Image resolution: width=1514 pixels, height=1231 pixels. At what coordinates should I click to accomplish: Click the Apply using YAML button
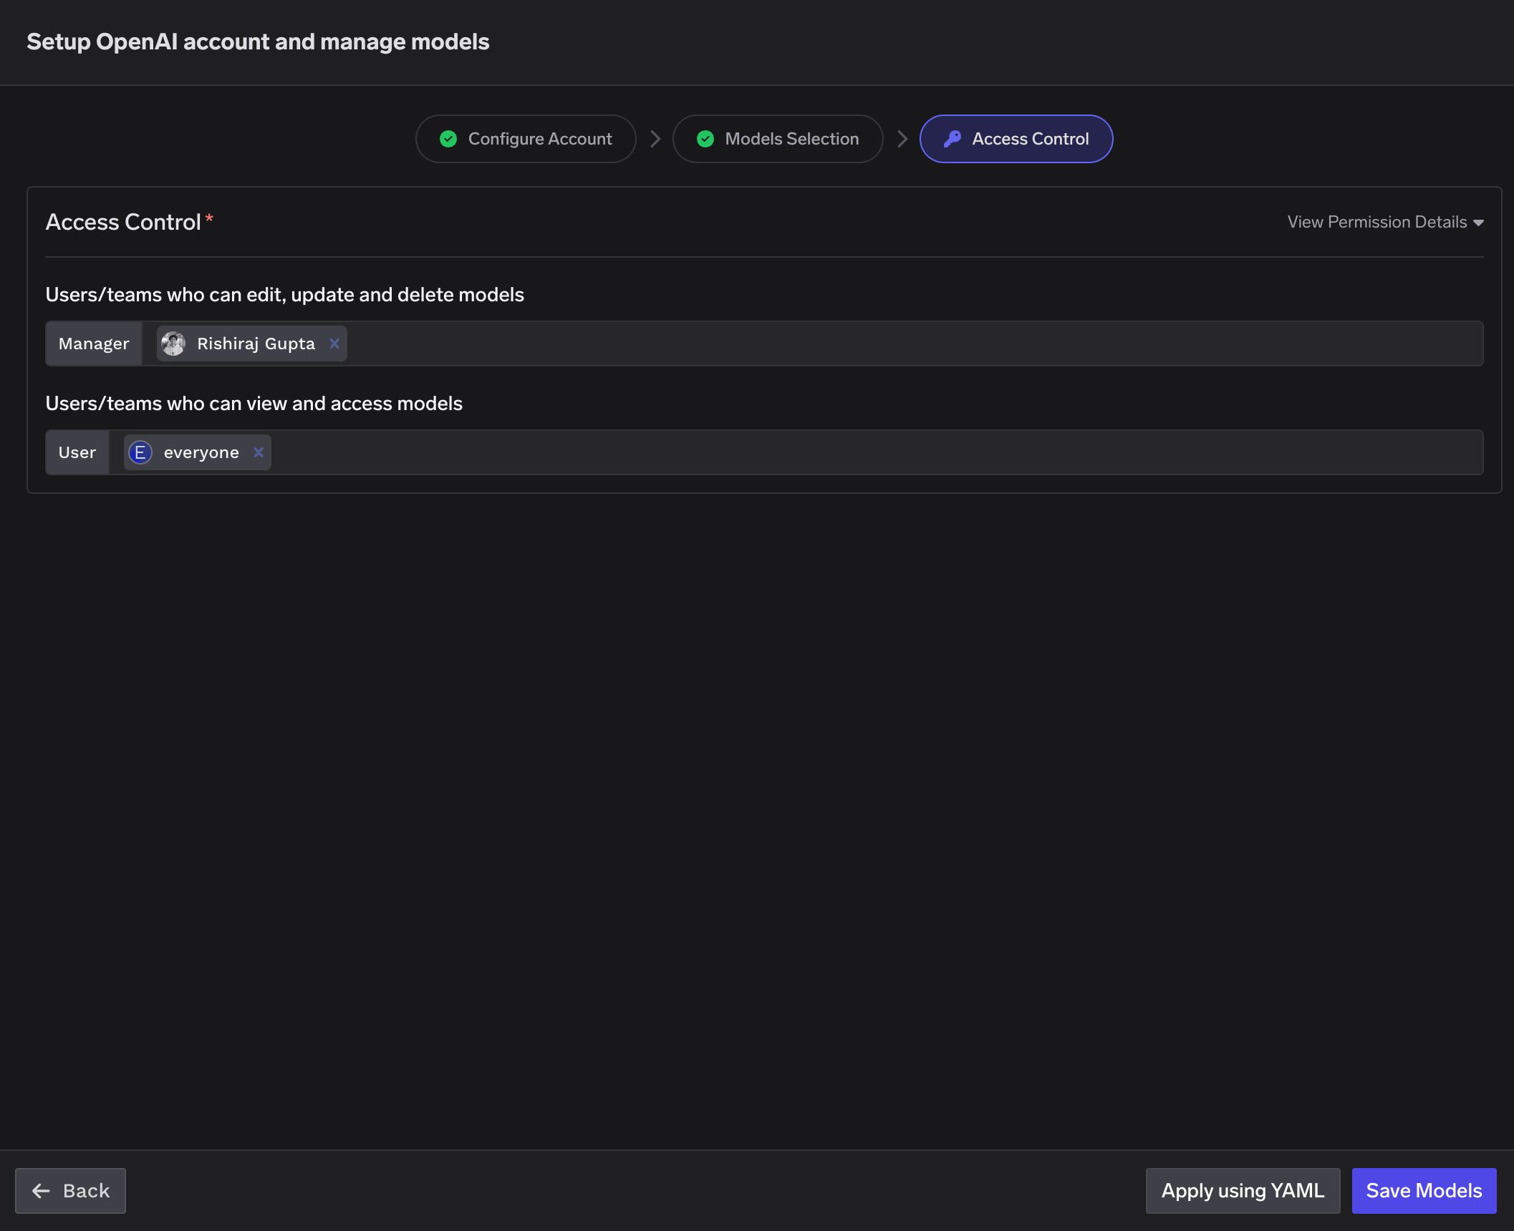[x=1243, y=1190]
